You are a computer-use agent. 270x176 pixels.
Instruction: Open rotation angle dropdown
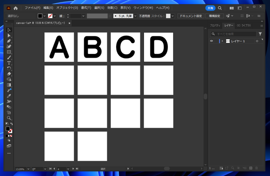tap(45, 169)
